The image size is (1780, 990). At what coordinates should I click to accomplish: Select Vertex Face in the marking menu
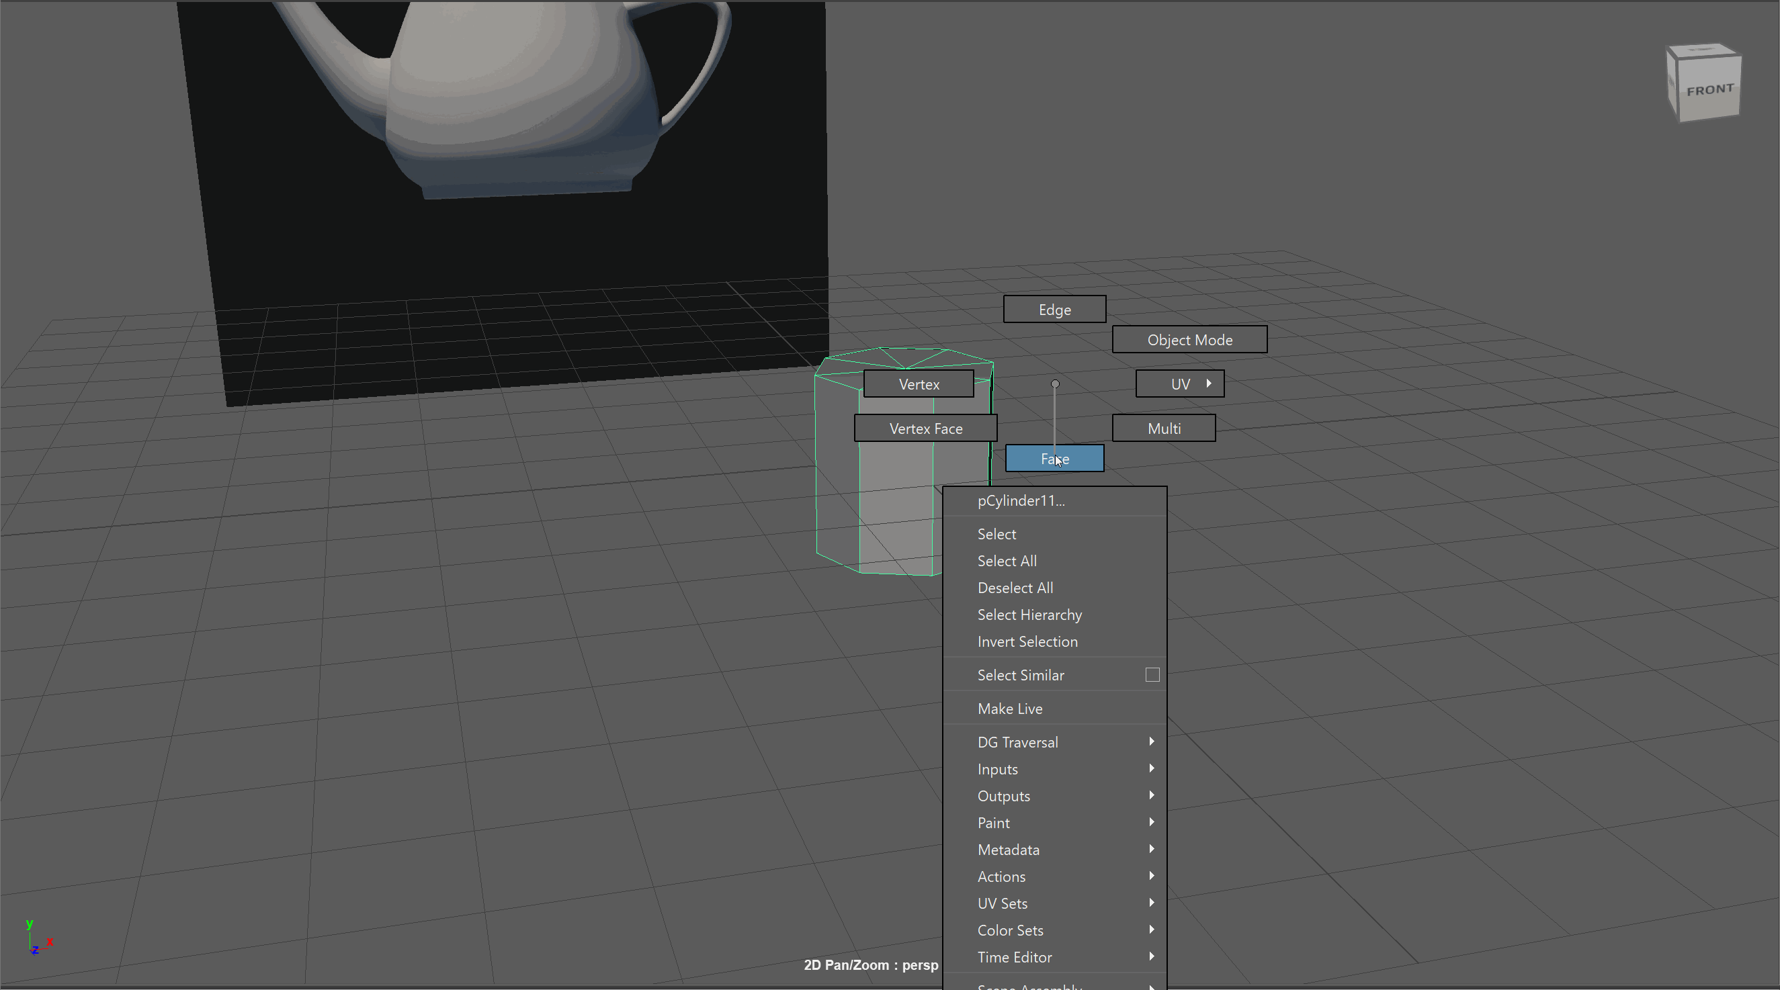coord(925,429)
